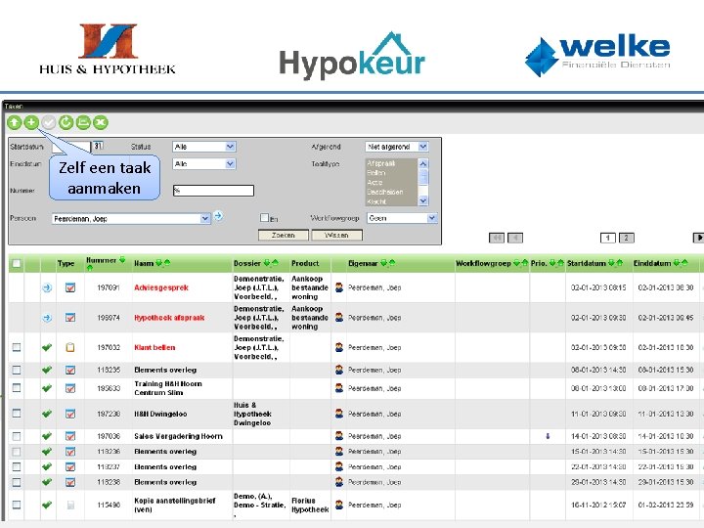Open the Klant bellen task link
Viewport: 704px width, 528px height.
(154, 347)
